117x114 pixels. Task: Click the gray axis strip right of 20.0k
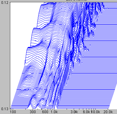click(115, 112)
